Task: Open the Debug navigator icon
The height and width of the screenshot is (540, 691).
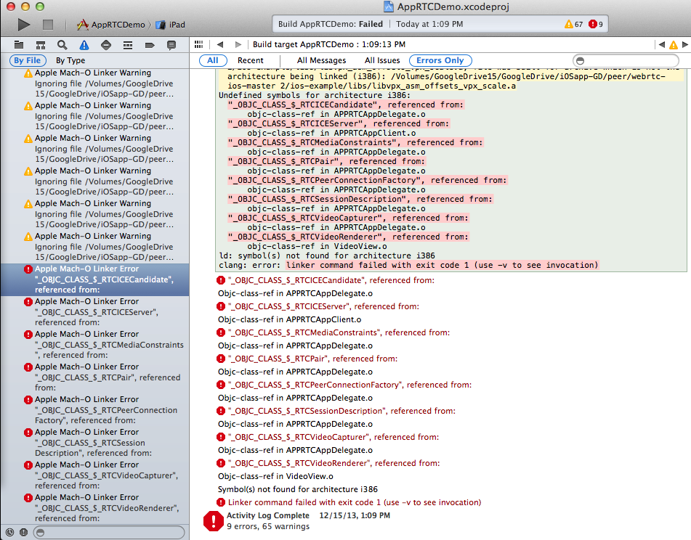Action: 128,45
